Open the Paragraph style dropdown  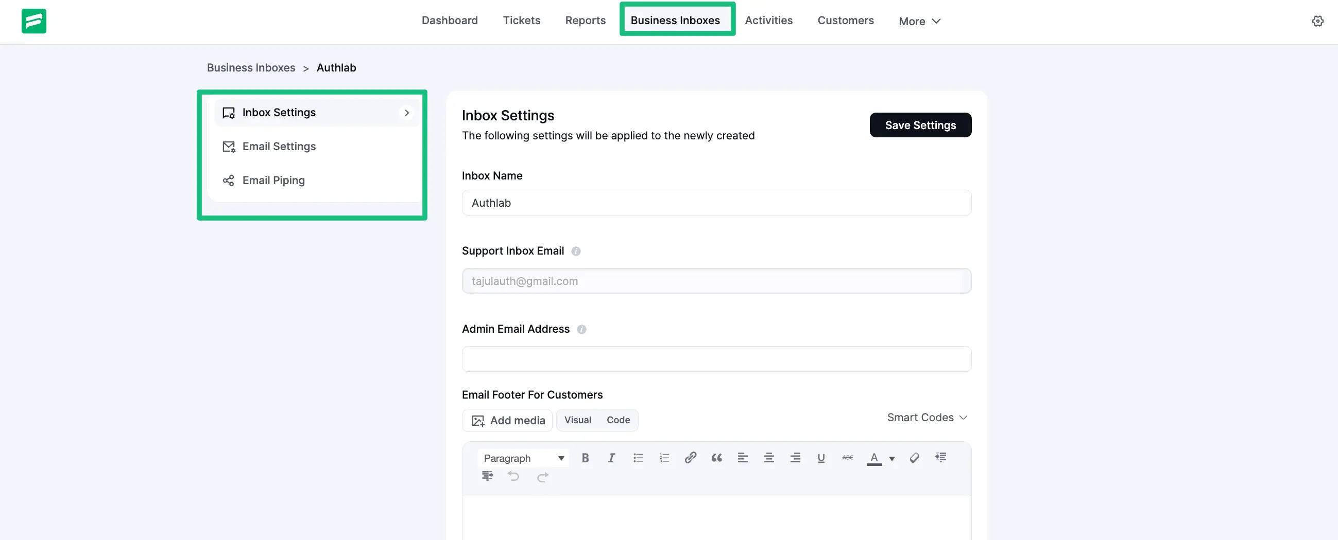[x=523, y=458]
